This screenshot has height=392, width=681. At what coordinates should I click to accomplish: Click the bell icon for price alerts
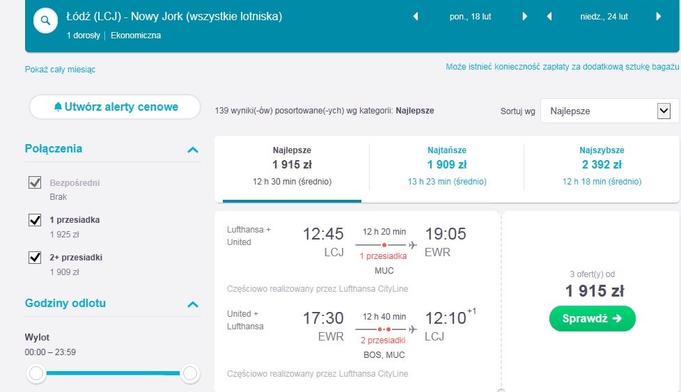(58, 107)
